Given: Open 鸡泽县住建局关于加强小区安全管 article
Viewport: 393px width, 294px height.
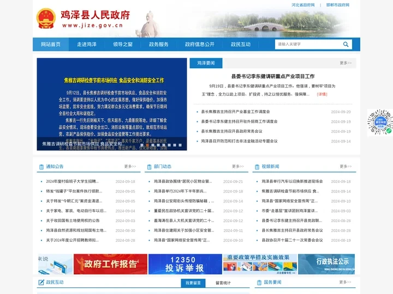Looking at the screenshot, I should click(x=184, y=230).
